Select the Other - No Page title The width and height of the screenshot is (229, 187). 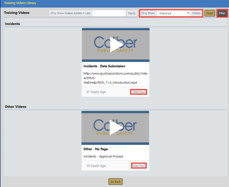coord(96,149)
